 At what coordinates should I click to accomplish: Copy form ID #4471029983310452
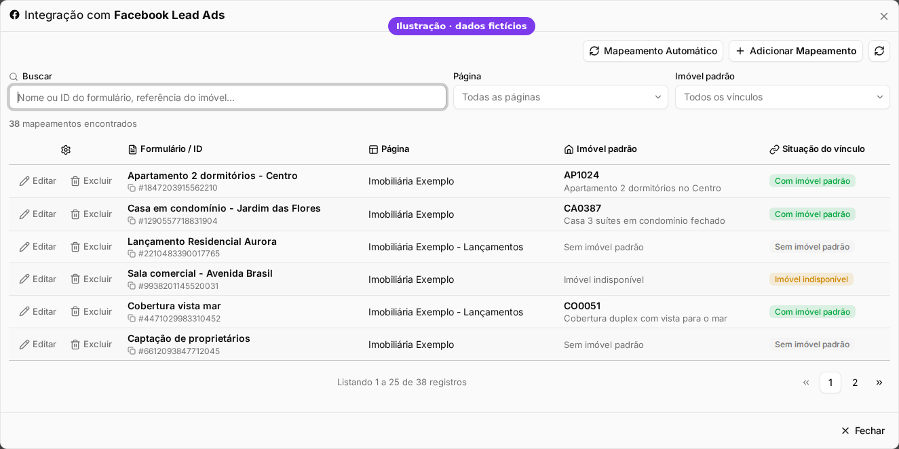pos(132,319)
